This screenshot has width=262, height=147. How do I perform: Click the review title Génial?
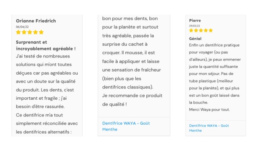click(x=195, y=39)
